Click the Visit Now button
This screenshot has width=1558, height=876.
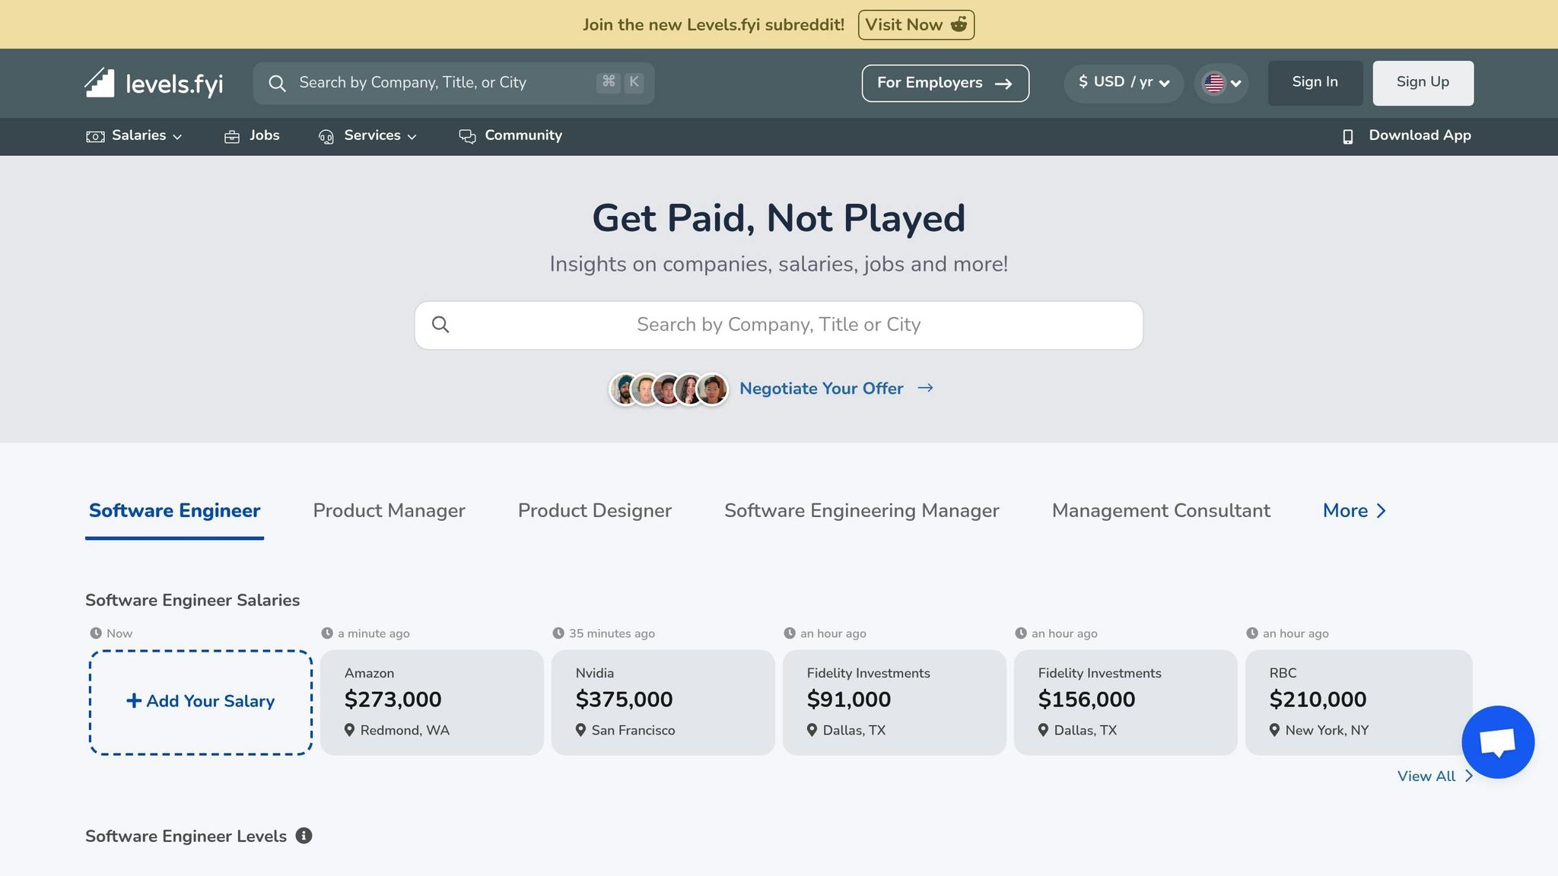tap(916, 24)
